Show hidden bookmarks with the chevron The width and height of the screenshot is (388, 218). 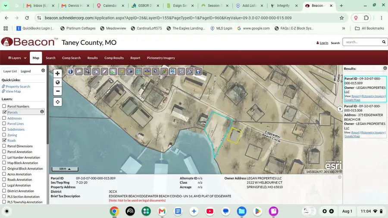(x=344, y=28)
